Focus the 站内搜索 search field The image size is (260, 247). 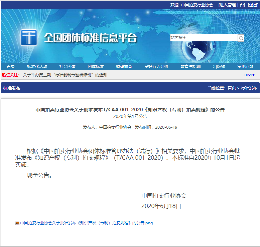(x=204, y=38)
